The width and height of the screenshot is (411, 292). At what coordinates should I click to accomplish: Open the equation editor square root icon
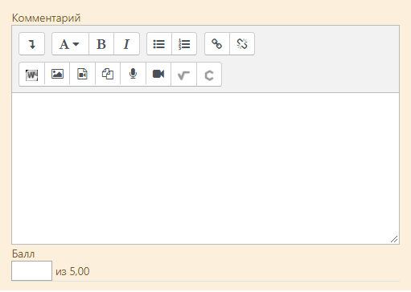tap(183, 75)
